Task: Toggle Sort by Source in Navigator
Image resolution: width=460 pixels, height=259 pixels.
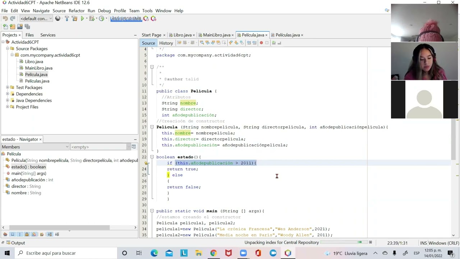Action: click(x=57, y=234)
